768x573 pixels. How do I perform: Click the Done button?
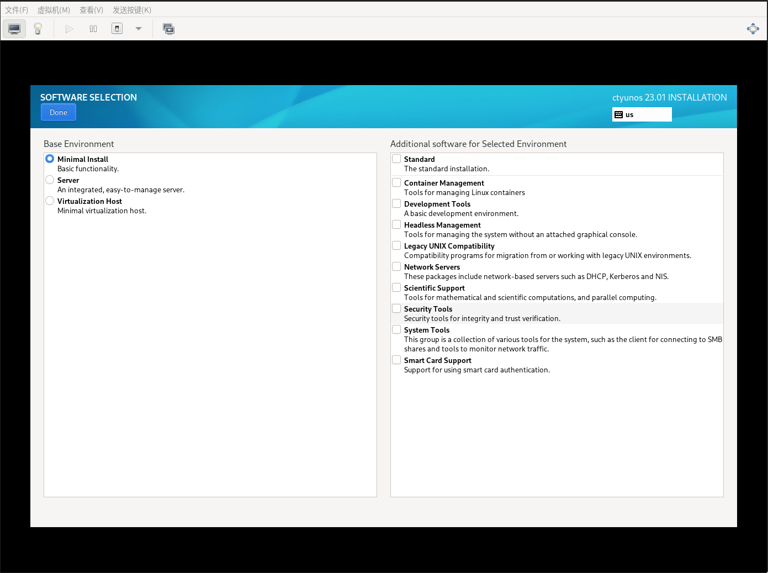coord(59,112)
